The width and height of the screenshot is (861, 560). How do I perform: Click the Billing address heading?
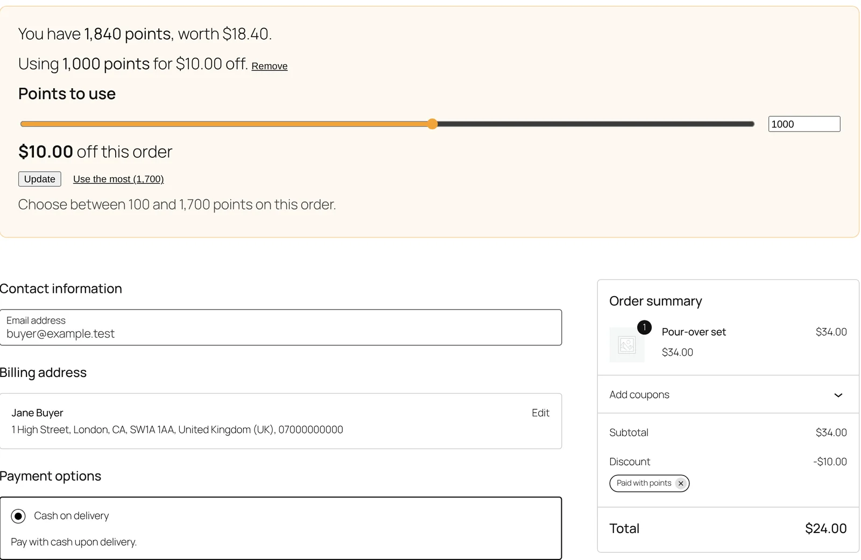click(43, 373)
